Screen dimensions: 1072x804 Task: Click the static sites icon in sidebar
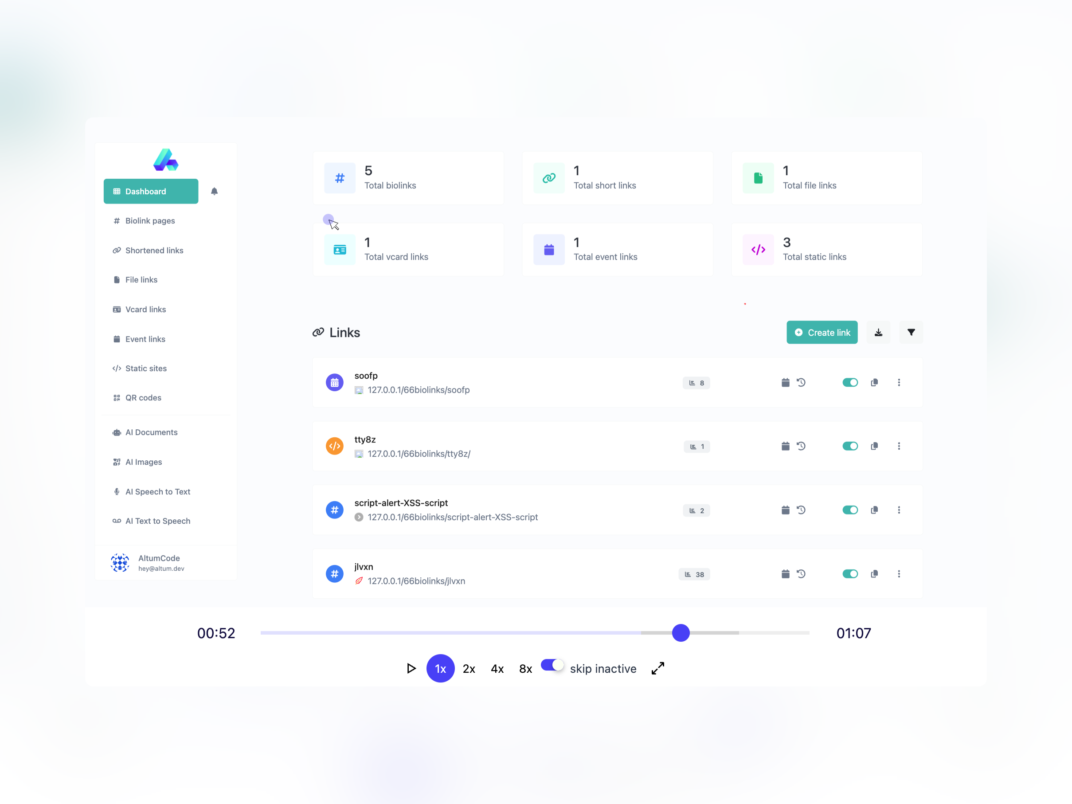click(117, 368)
